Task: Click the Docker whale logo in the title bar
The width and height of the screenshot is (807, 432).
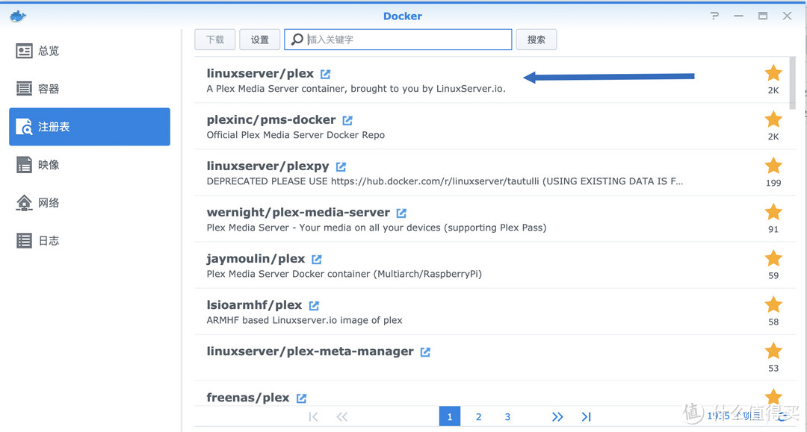Action: (x=18, y=15)
